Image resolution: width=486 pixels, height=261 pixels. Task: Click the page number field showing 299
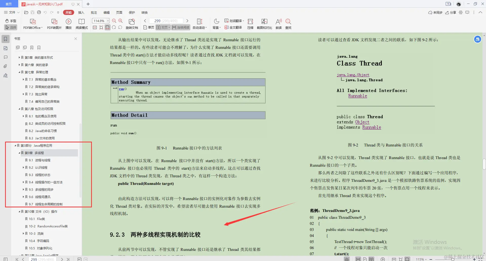166,21
